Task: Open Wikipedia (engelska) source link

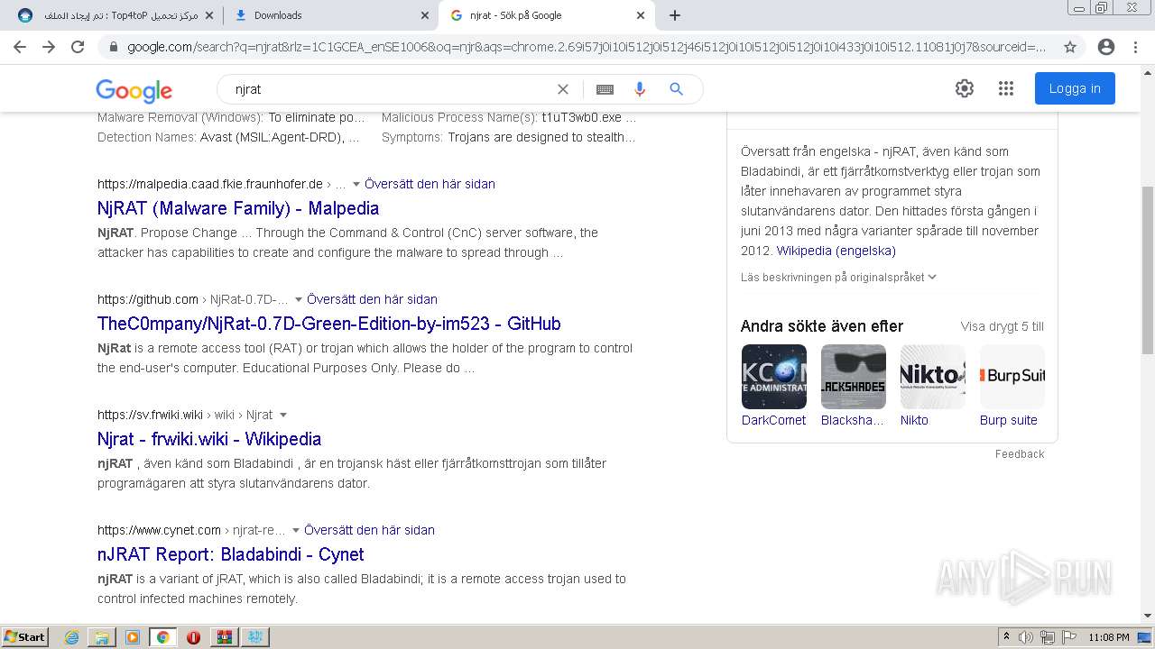Action: pos(836,251)
